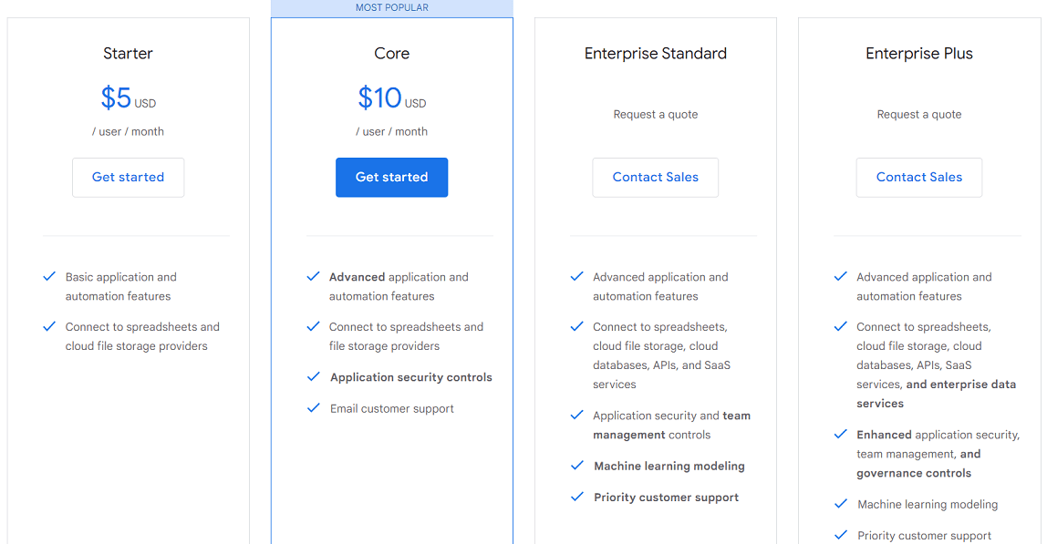Select the Enterprise Plus plan heading
Screen dimensions: 1047x544
[918, 53]
